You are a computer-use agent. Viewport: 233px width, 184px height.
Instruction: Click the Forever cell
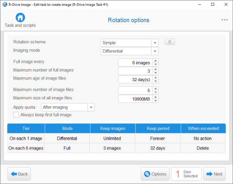pos(158,139)
